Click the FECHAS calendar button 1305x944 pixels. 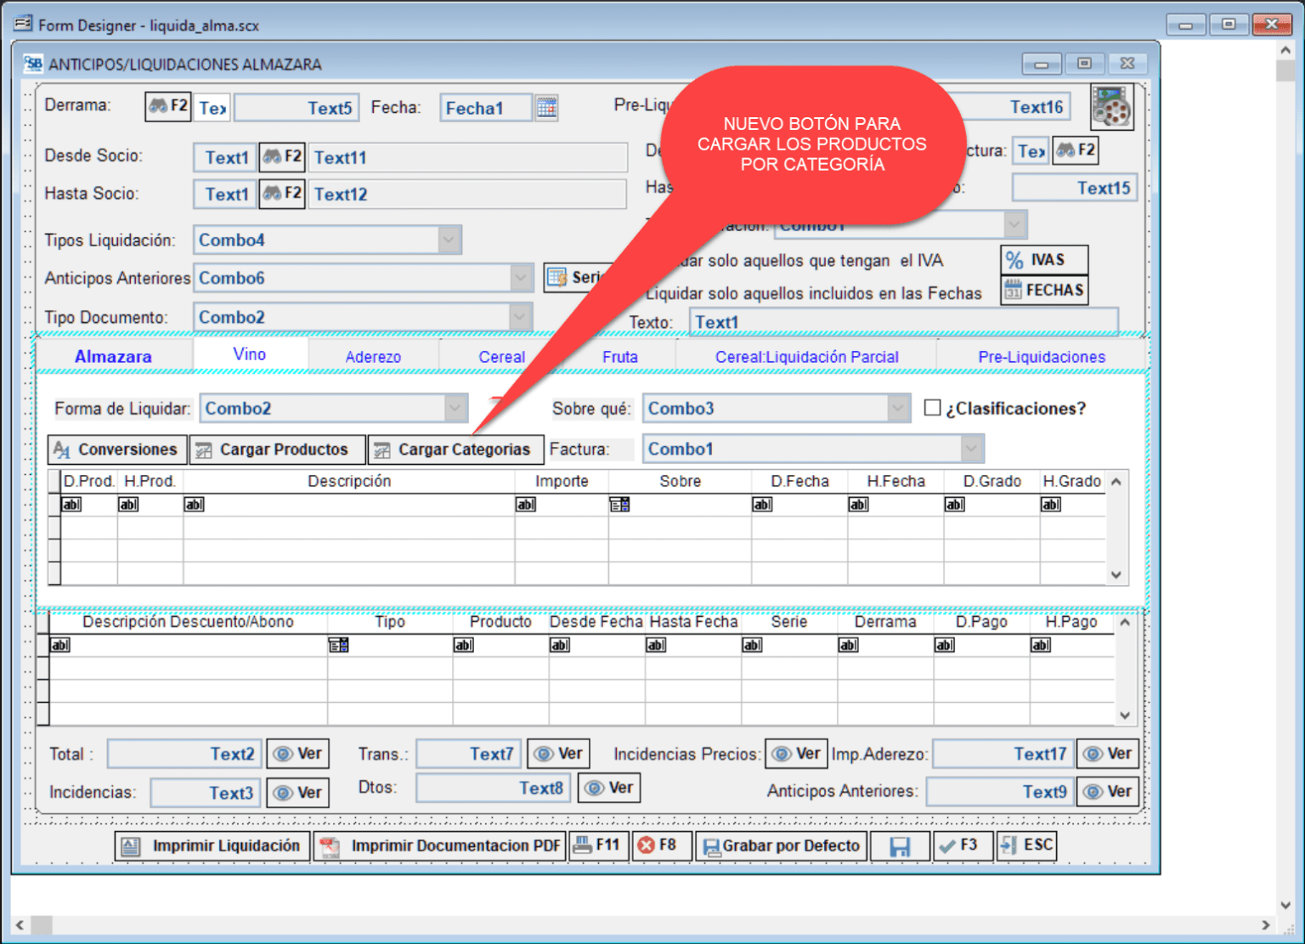point(1043,291)
